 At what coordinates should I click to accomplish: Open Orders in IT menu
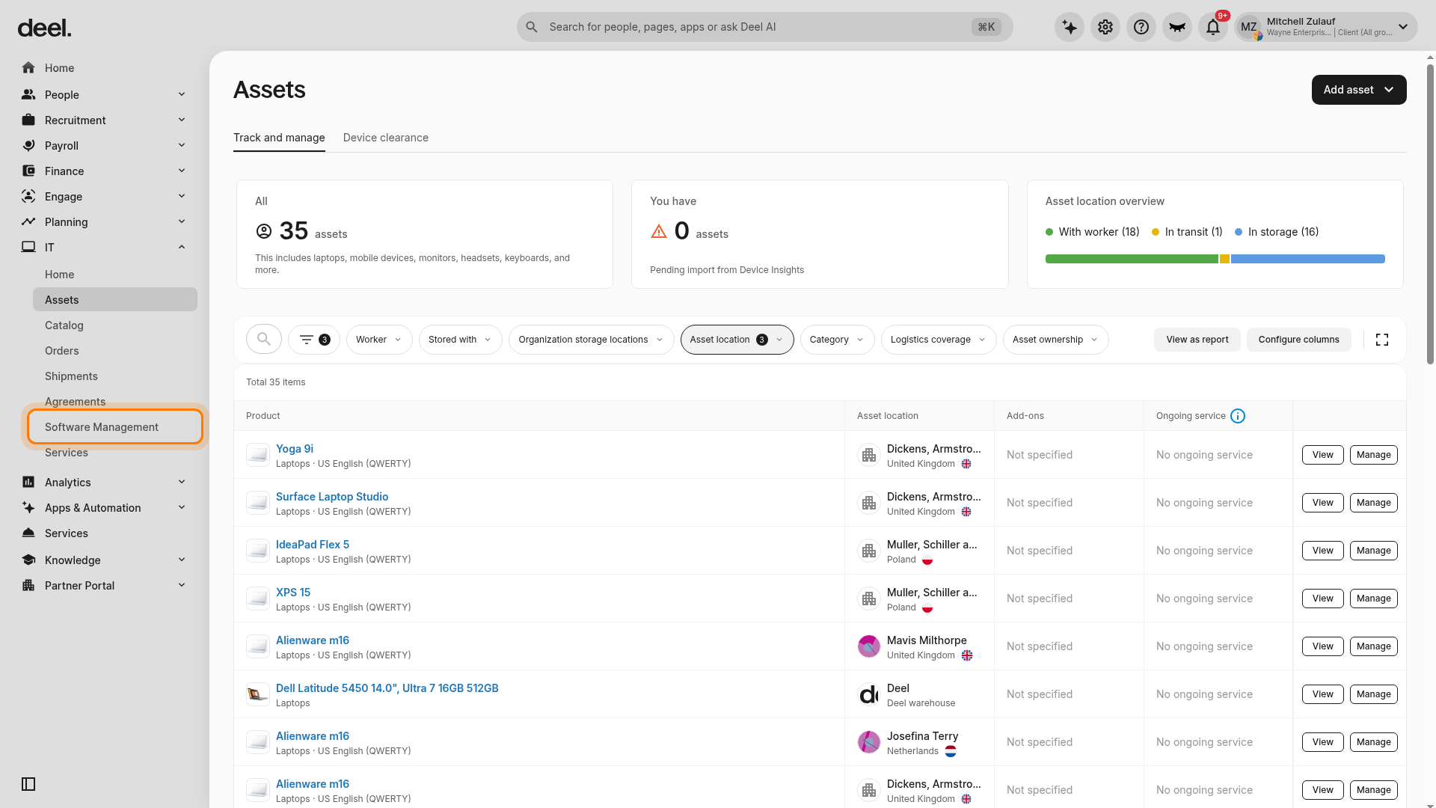(x=115, y=351)
